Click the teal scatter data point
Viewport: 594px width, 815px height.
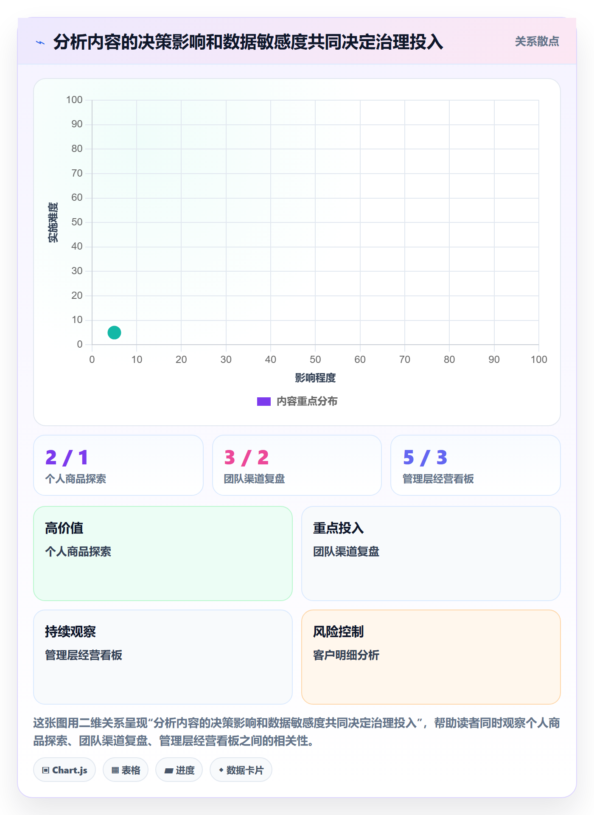[114, 332]
